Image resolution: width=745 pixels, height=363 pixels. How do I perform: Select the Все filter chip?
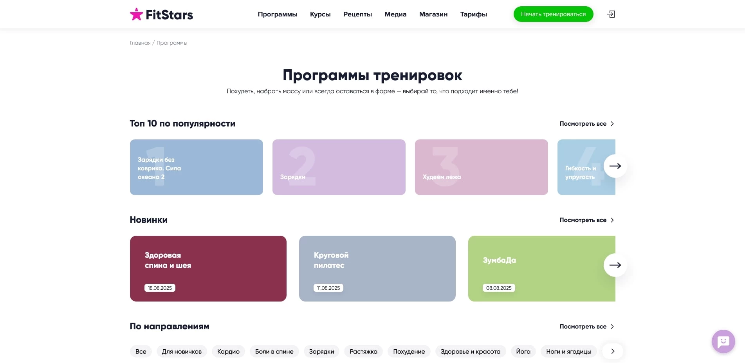[141, 351]
